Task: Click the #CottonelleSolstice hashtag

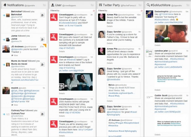Action: tap(68, 23)
